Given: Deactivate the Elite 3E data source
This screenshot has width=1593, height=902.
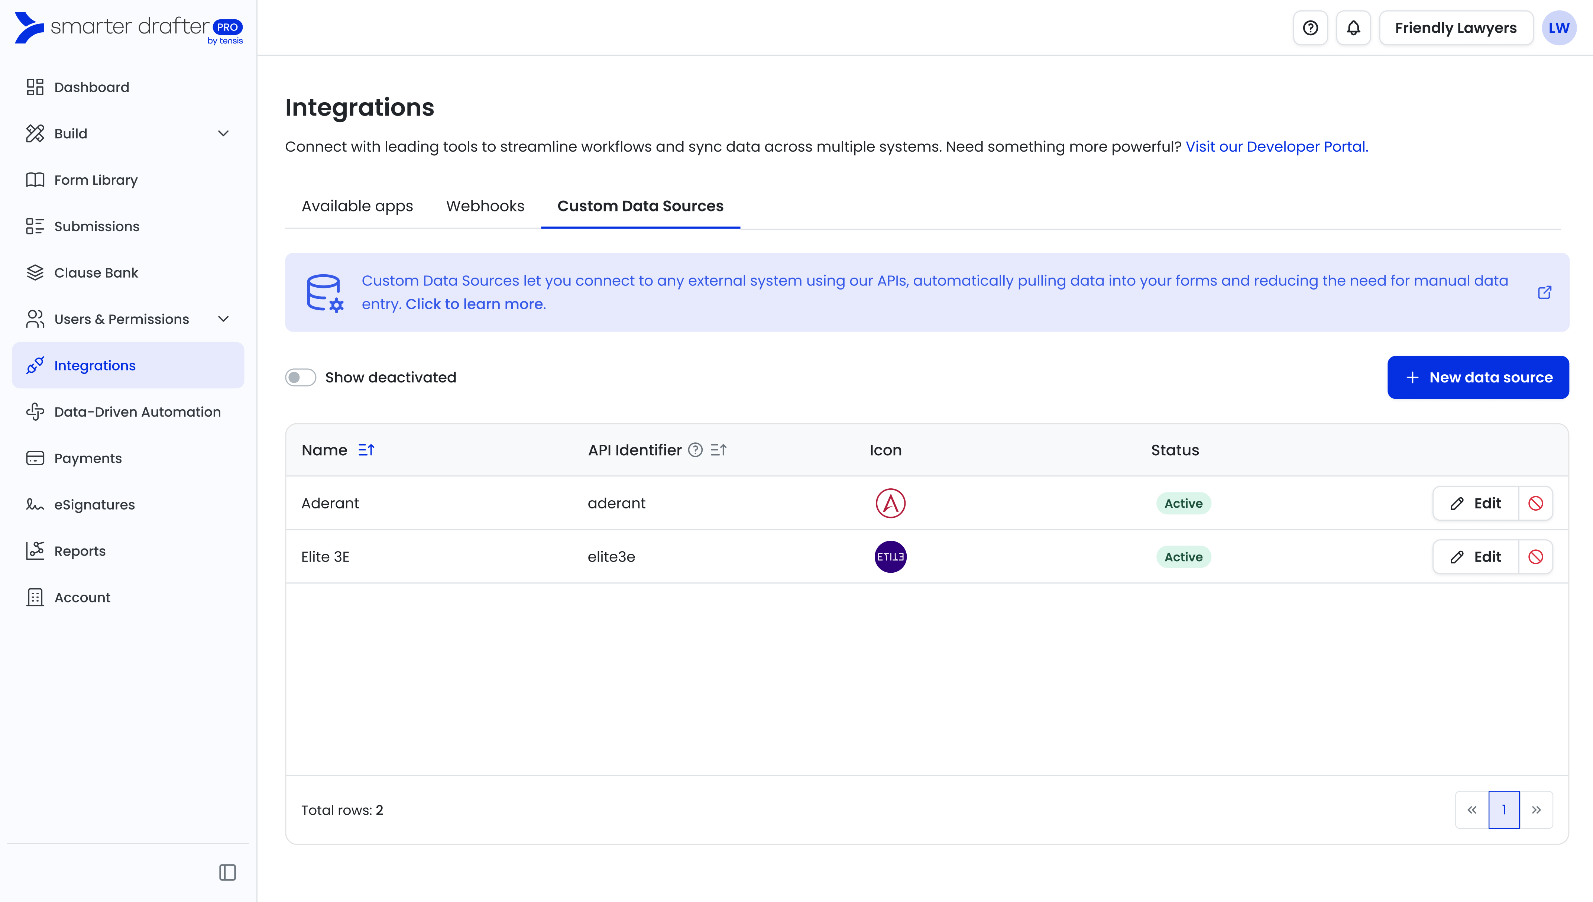Looking at the screenshot, I should (1535, 557).
